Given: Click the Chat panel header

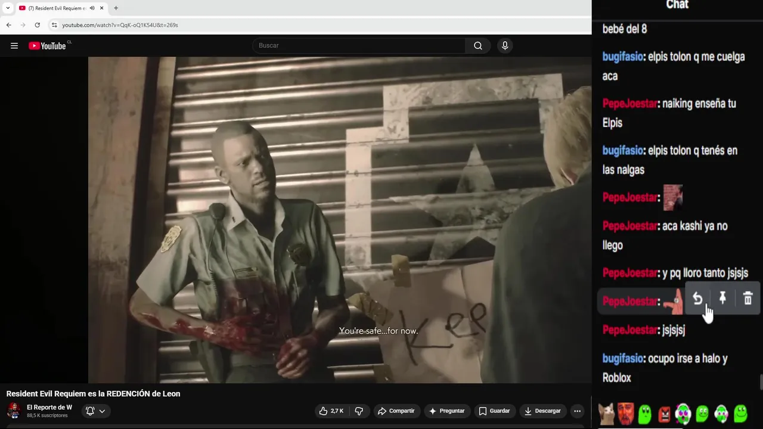Looking at the screenshot, I should click(677, 5).
